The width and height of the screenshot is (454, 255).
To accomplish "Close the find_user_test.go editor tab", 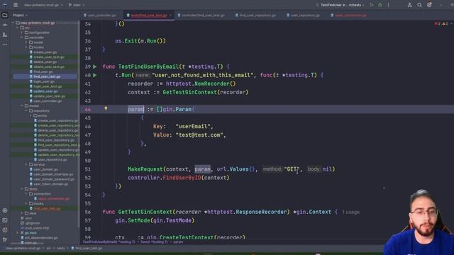I will pos(170,16).
